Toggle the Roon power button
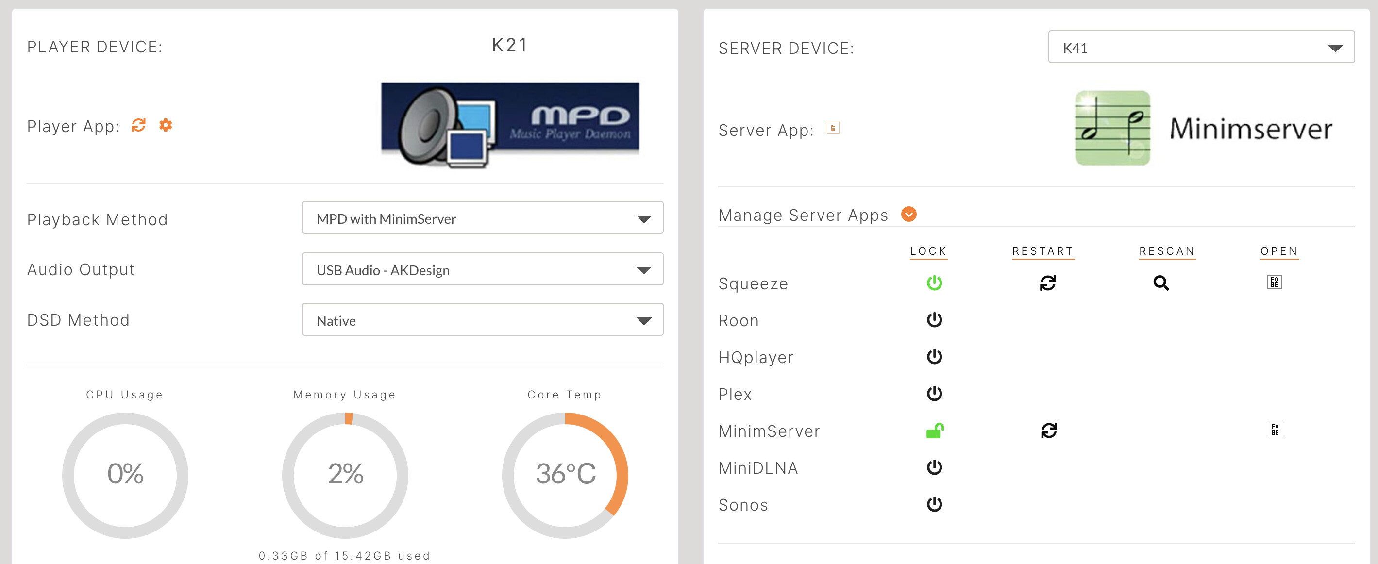The width and height of the screenshot is (1378, 564). pyautogui.click(x=934, y=320)
